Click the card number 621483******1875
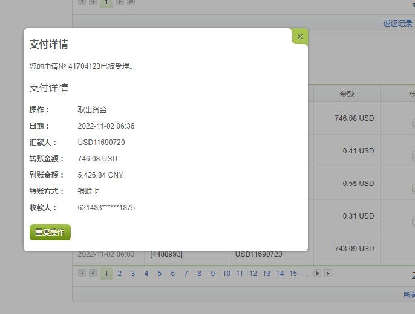This screenshot has height=314, width=415. point(106,208)
